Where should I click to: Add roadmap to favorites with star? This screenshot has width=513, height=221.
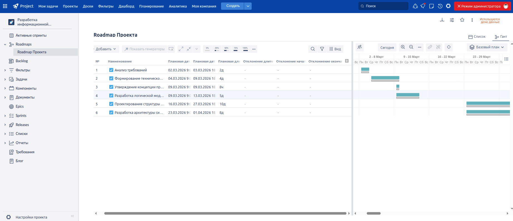point(462,20)
